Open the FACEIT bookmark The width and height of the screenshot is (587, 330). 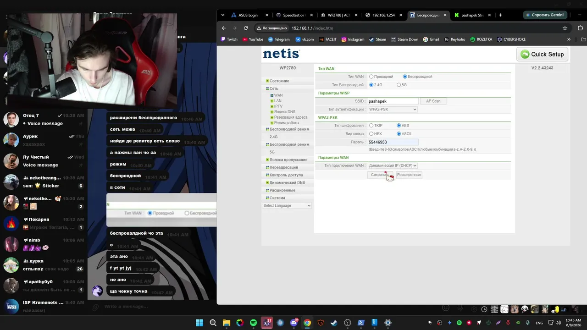click(327, 39)
